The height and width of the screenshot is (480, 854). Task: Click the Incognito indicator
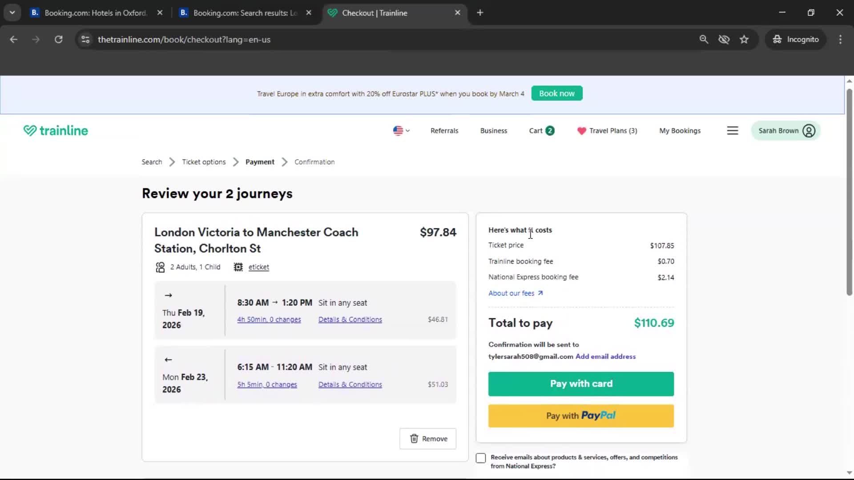click(x=795, y=39)
